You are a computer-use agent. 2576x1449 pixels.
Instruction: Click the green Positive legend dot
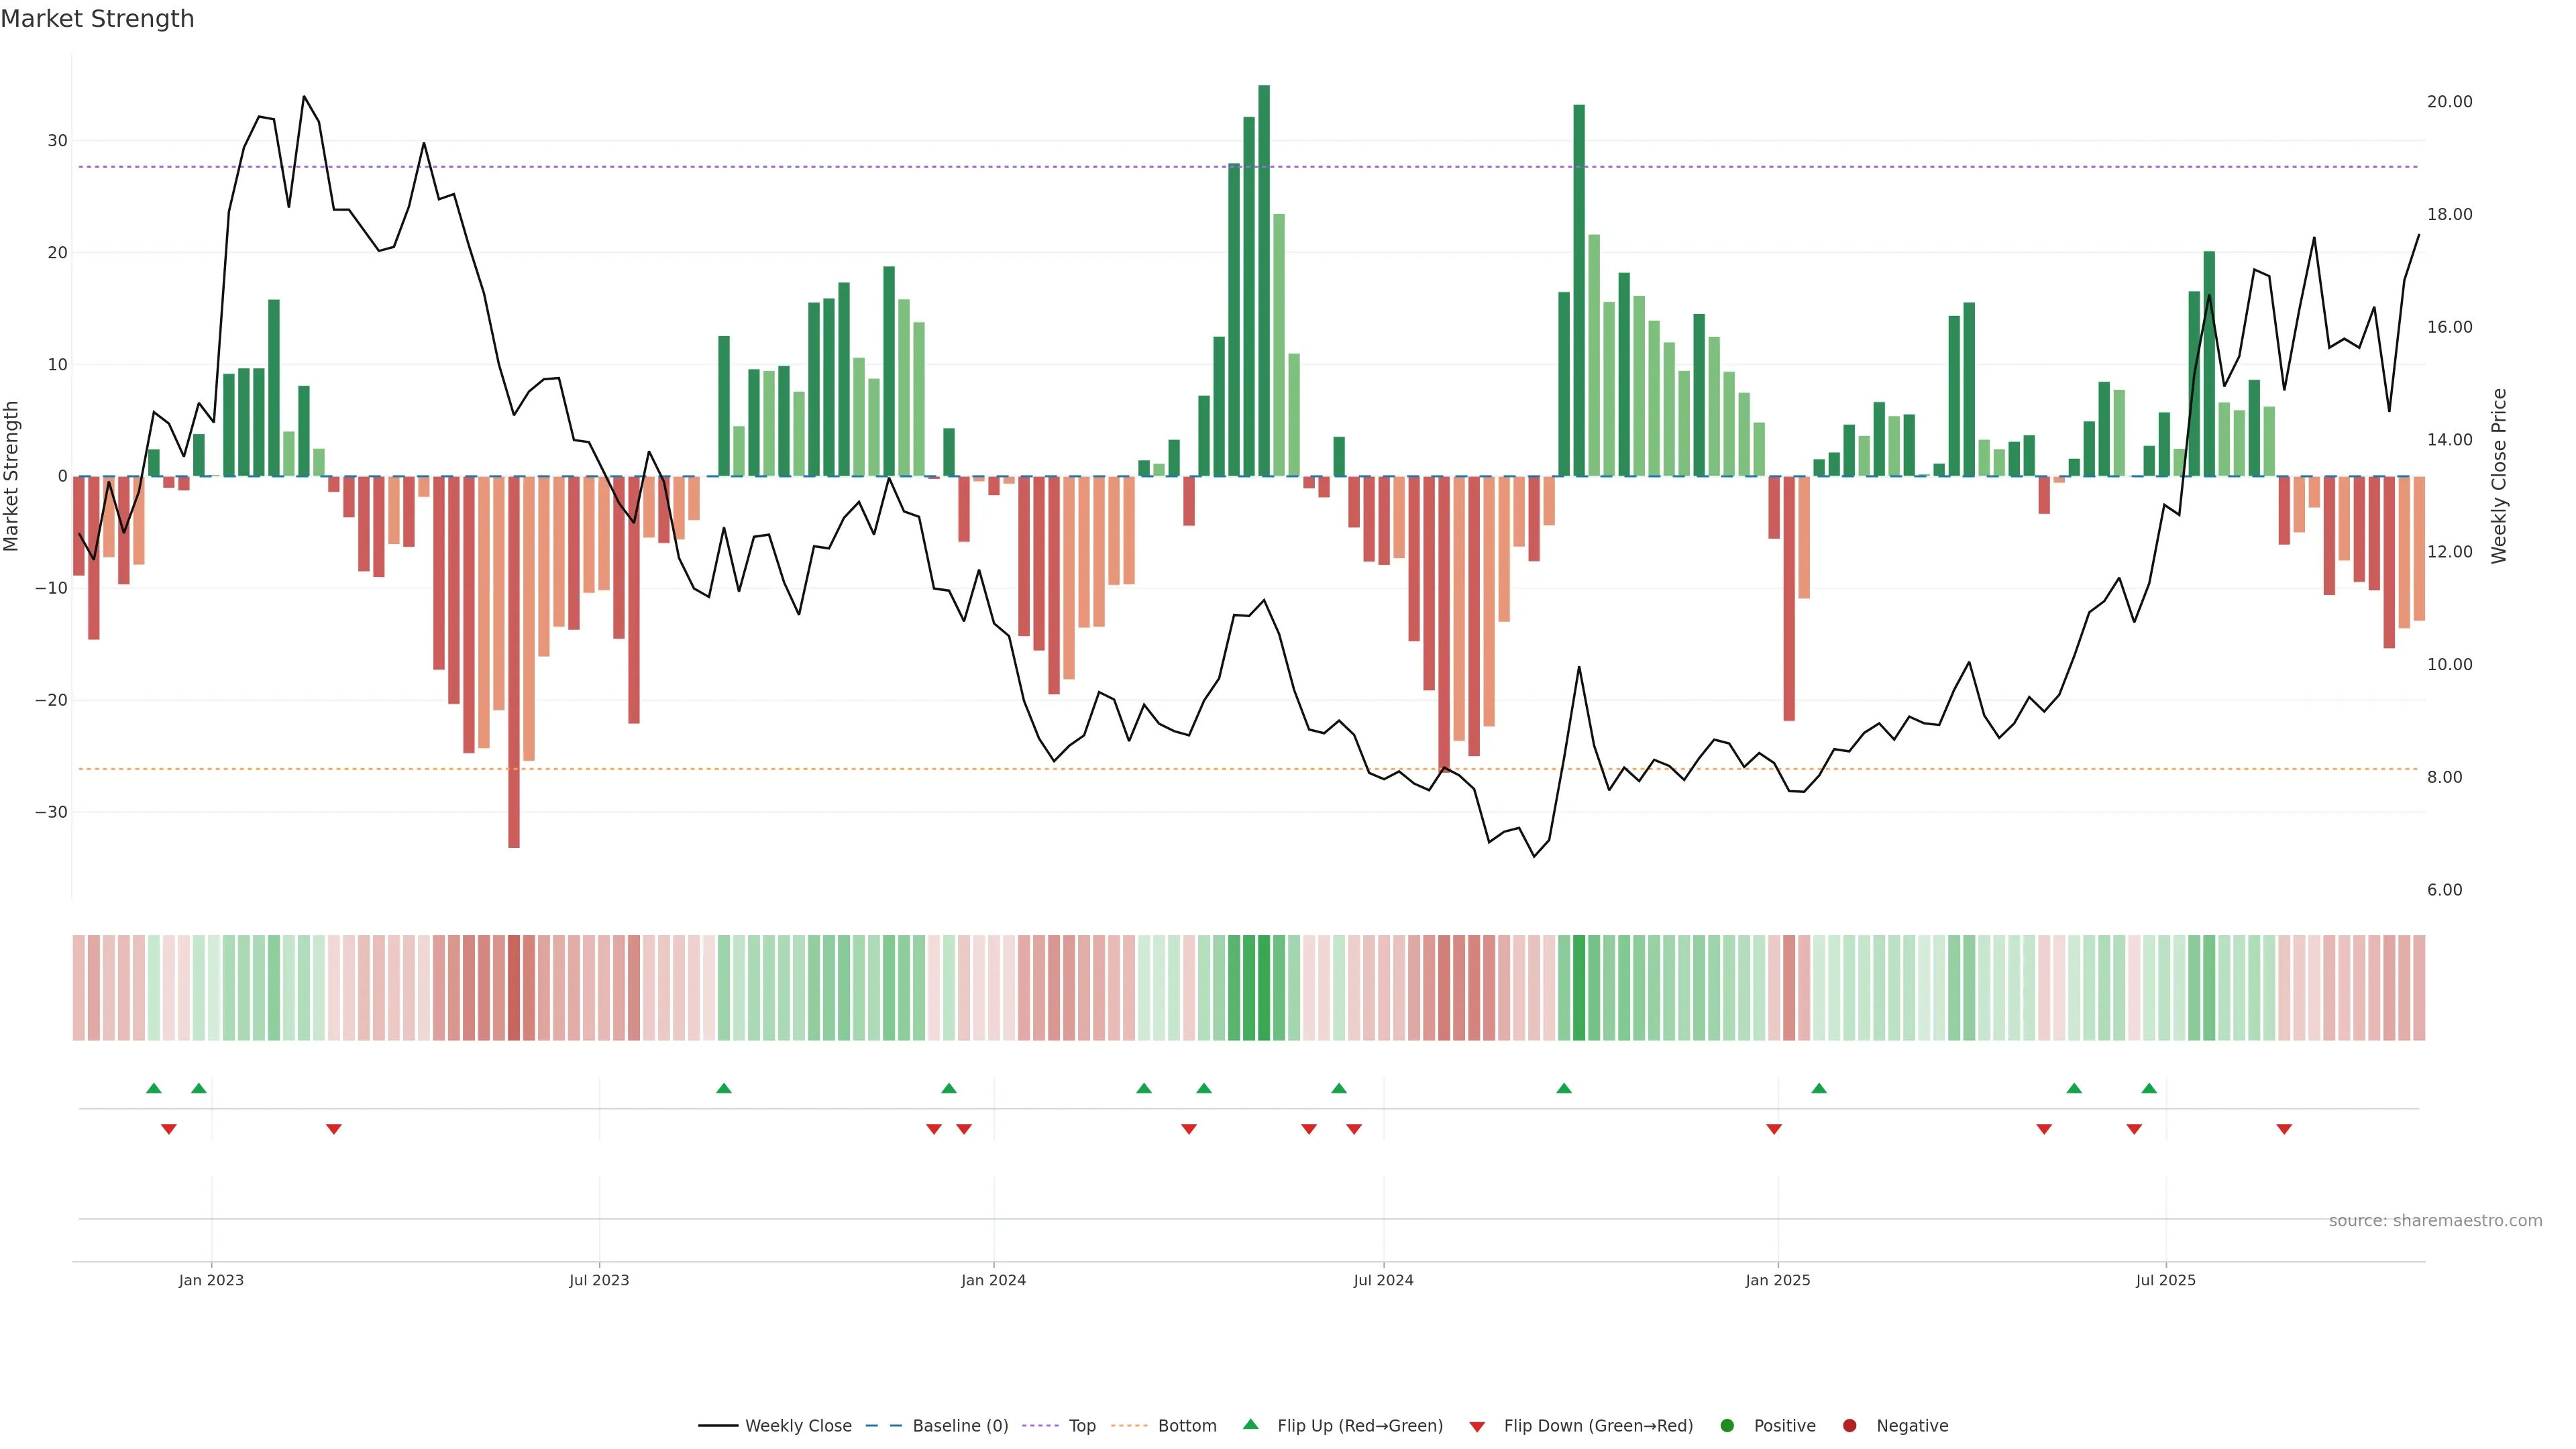coord(1727,1425)
